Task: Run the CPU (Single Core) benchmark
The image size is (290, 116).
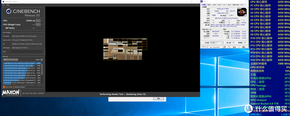Action: 38,24
